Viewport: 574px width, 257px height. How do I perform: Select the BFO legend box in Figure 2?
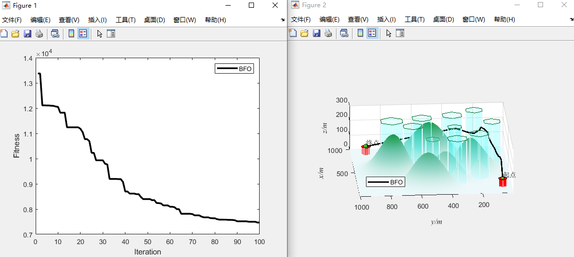coord(386,182)
